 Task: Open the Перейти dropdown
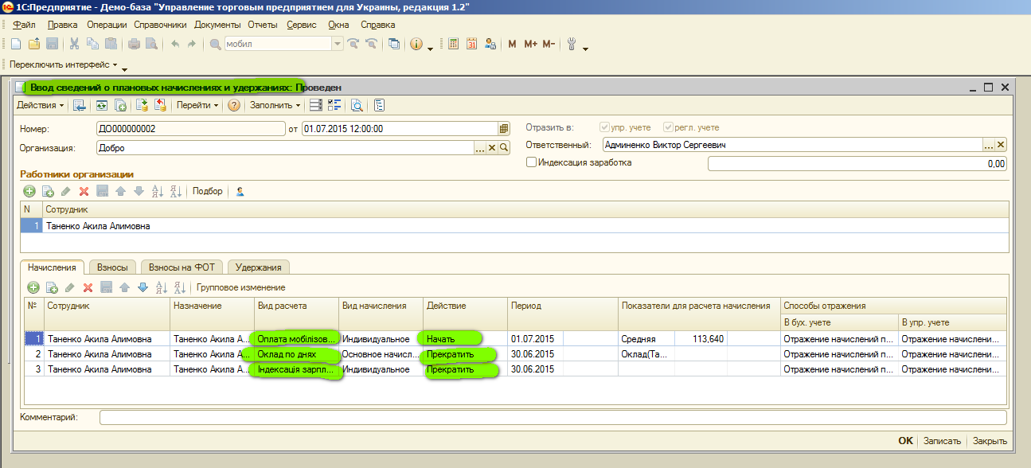(x=197, y=104)
